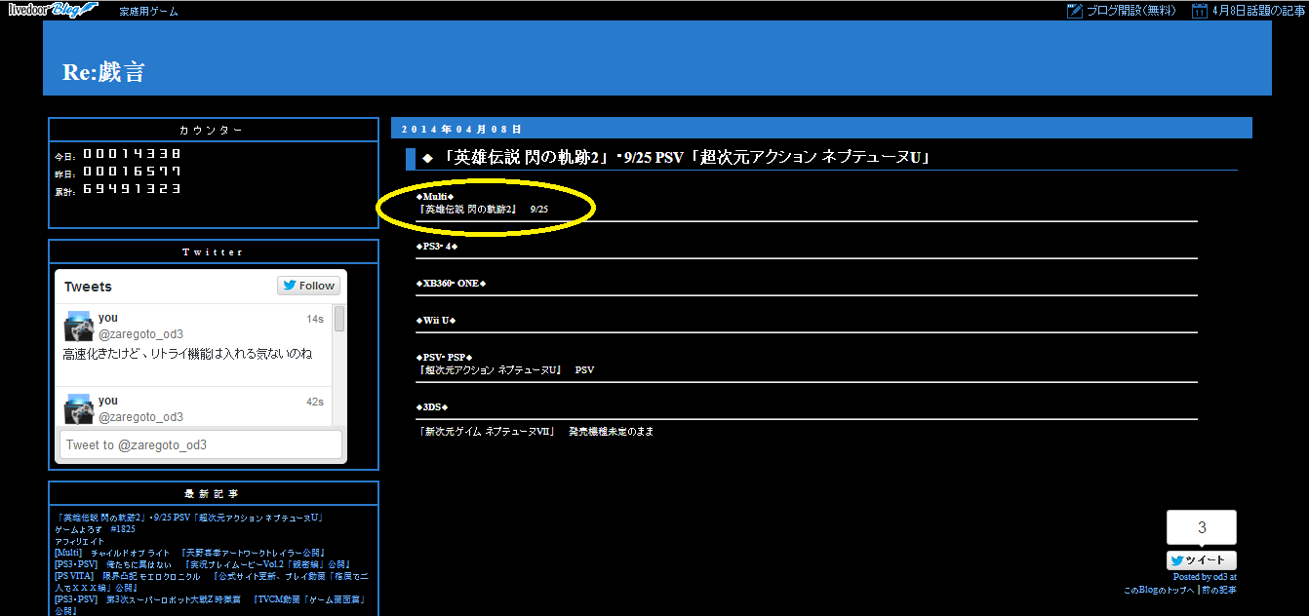Click the 『超次元アクション ネプテューヌU』 PSV text
Image resolution: width=1309 pixels, height=616 pixels.
pyautogui.click(x=505, y=370)
